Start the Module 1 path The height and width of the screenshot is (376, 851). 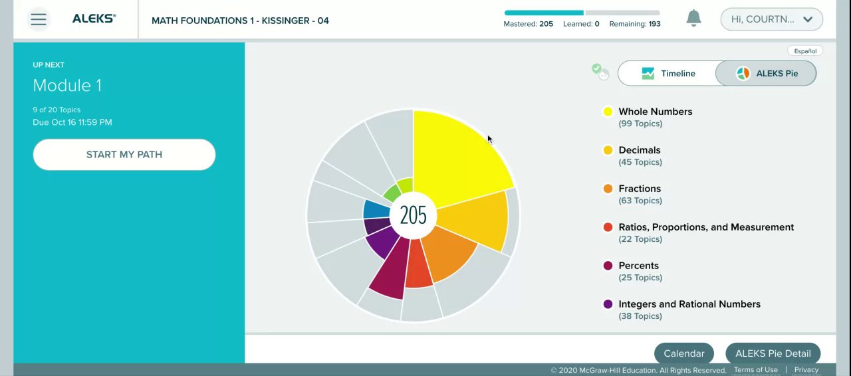pos(124,155)
